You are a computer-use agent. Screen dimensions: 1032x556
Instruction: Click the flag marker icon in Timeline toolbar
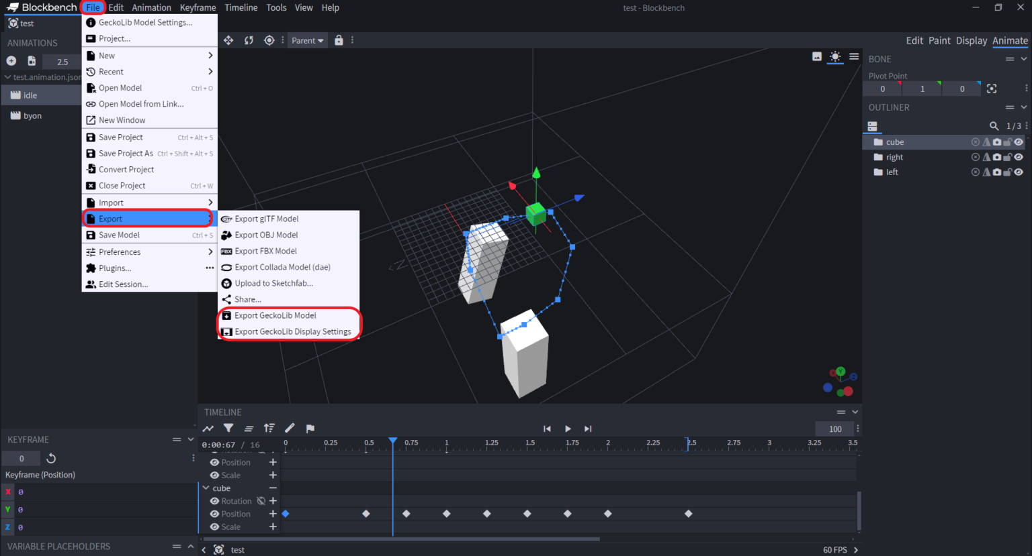point(310,428)
